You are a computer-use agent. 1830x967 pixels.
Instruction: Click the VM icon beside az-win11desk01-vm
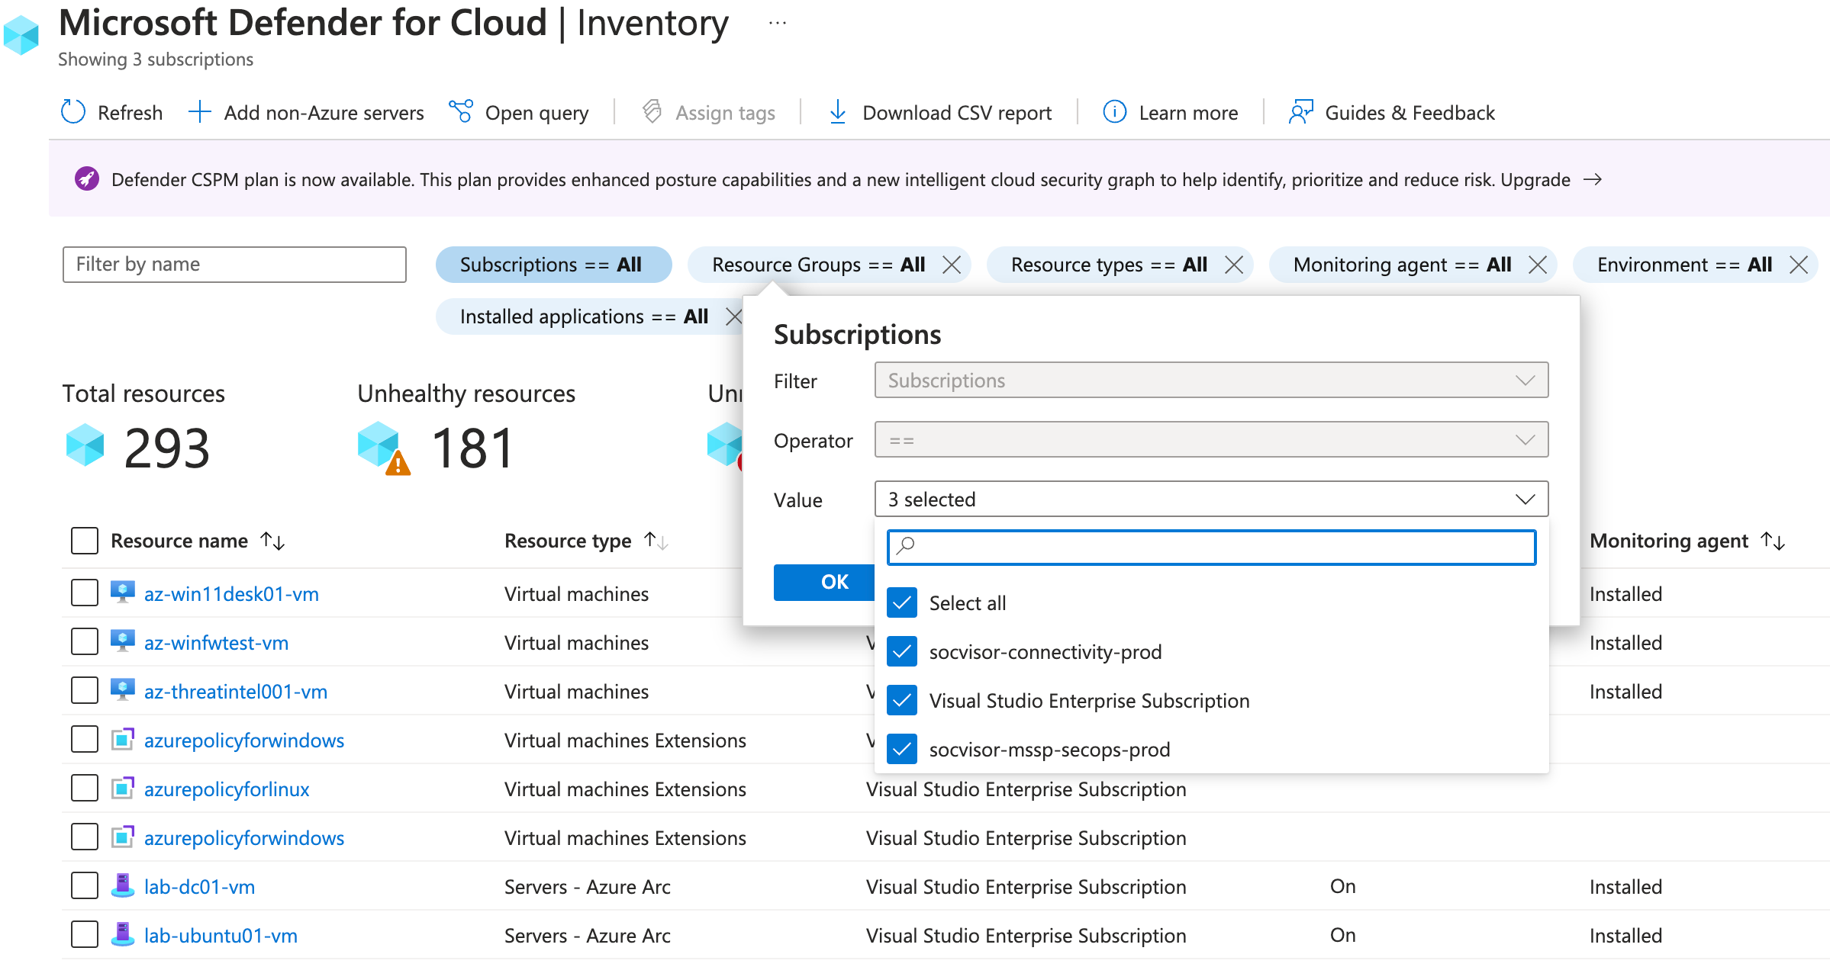point(122,593)
